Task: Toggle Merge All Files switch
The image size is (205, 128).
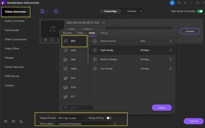Action: (x=109, y=118)
